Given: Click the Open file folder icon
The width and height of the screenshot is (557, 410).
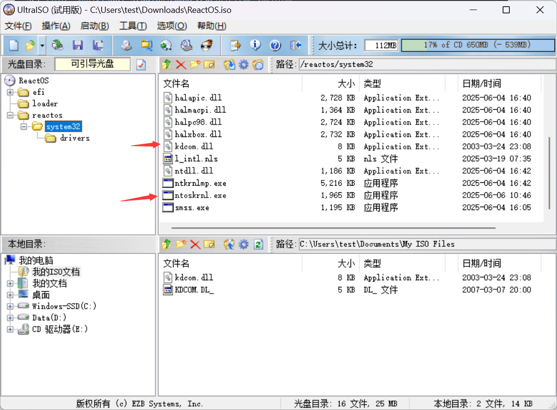Looking at the screenshot, I should click(x=30, y=45).
